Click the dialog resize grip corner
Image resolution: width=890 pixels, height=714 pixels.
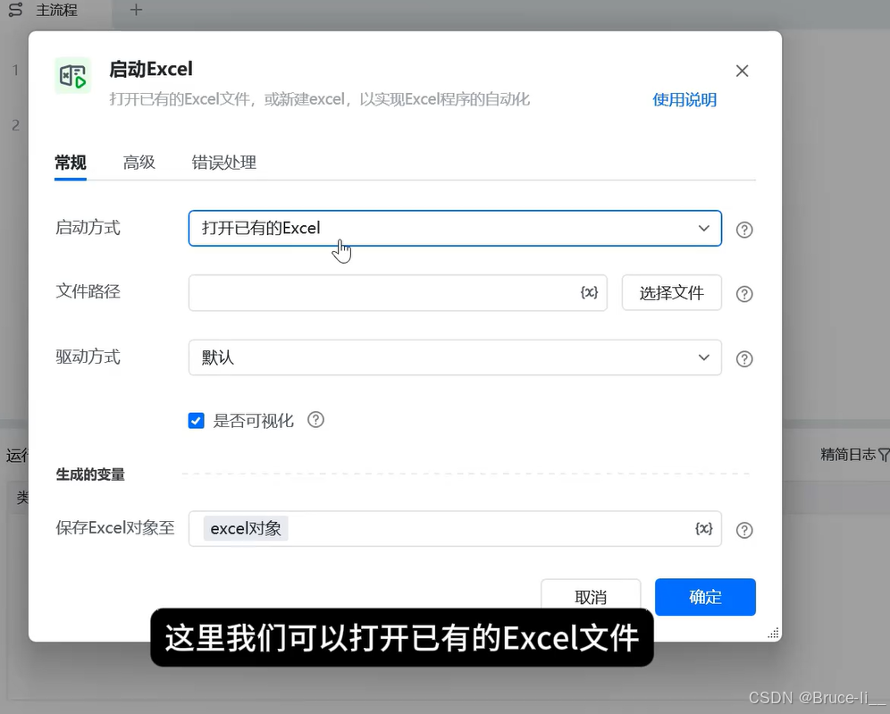(773, 634)
